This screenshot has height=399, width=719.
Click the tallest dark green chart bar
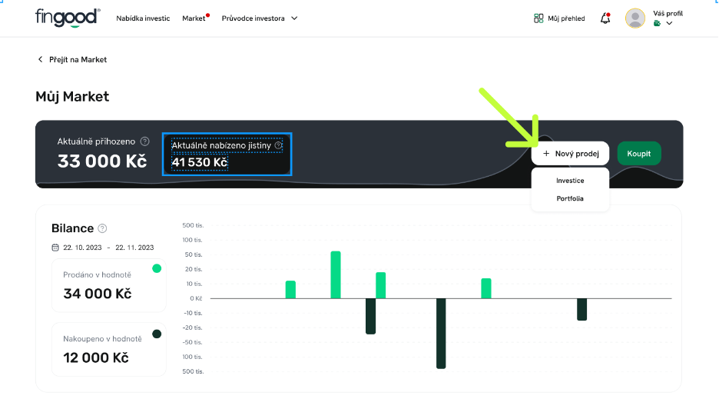pyautogui.click(x=441, y=333)
